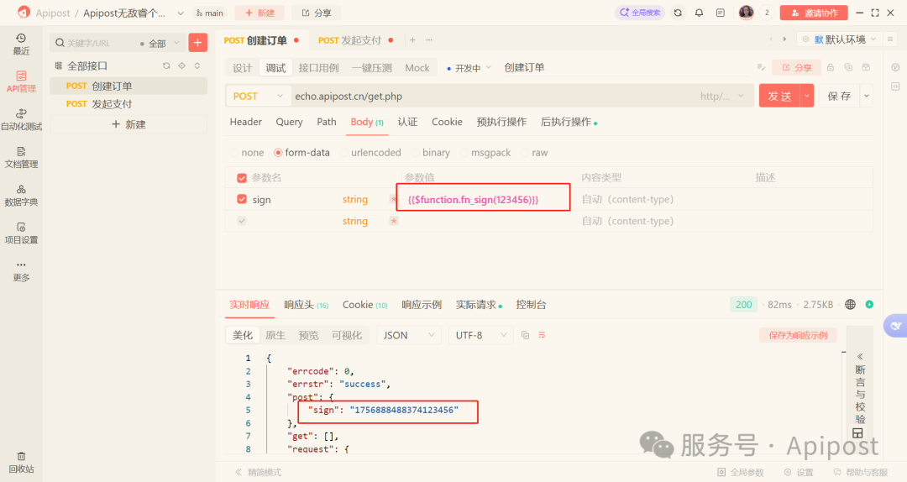Click the 保存 save button
Image resolution: width=907 pixels, height=482 pixels.
(840, 96)
